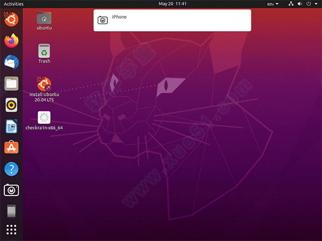Select Install Ubuntu 20.04 LTS desktop icon
322x241 pixels.
[x=44, y=89]
